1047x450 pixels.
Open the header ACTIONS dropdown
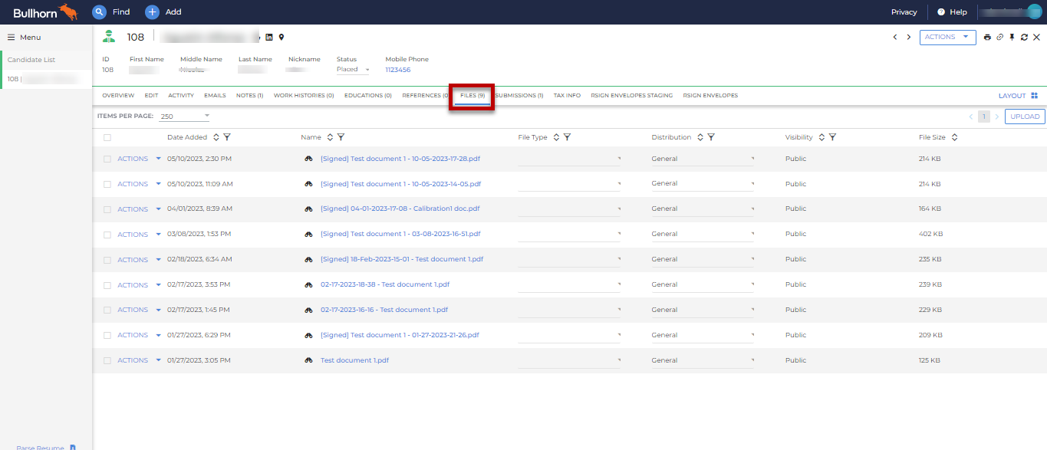947,37
